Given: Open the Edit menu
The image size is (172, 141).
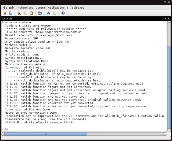Looking at the screenshot, I should point(12,8).
